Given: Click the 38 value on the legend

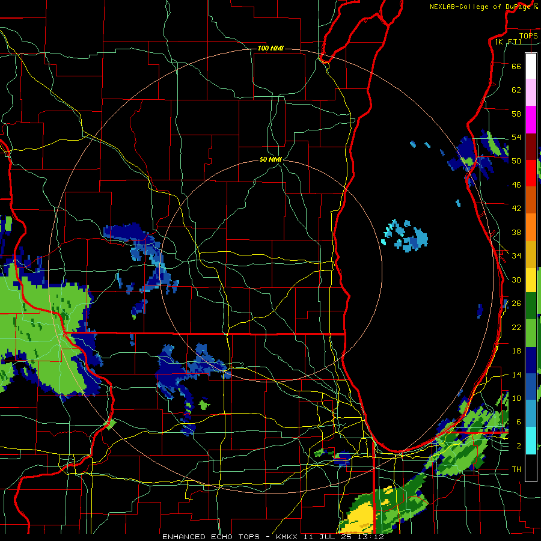Looking at the screenshot, I should 516,232.
